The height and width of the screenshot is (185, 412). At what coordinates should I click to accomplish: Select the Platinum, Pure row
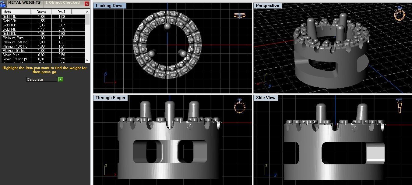(x=43, y=38)
